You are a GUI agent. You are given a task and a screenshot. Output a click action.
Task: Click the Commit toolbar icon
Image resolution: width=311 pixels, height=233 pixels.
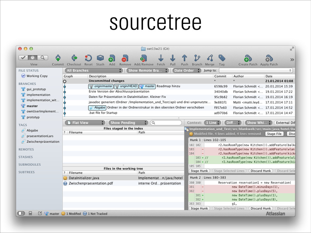click(x=58, y=58)
